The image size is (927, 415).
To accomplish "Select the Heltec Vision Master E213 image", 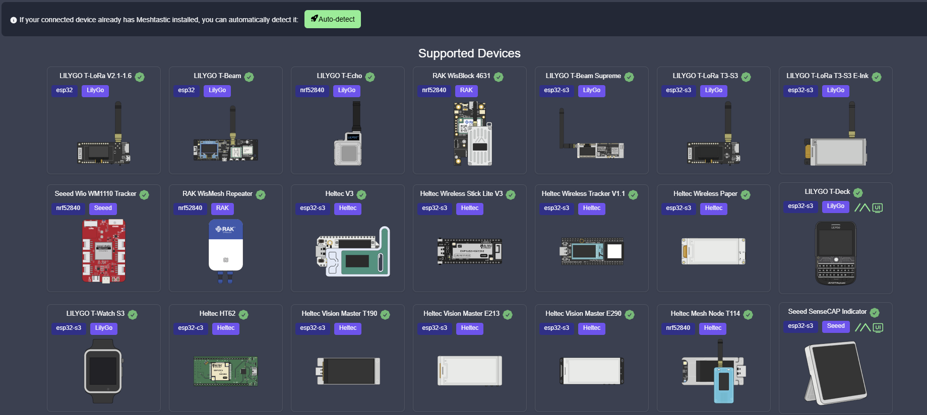I will [x=470, y=371].
